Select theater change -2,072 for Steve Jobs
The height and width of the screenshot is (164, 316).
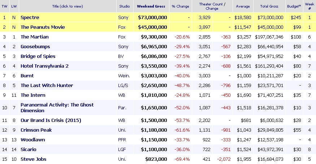point(224,159)
